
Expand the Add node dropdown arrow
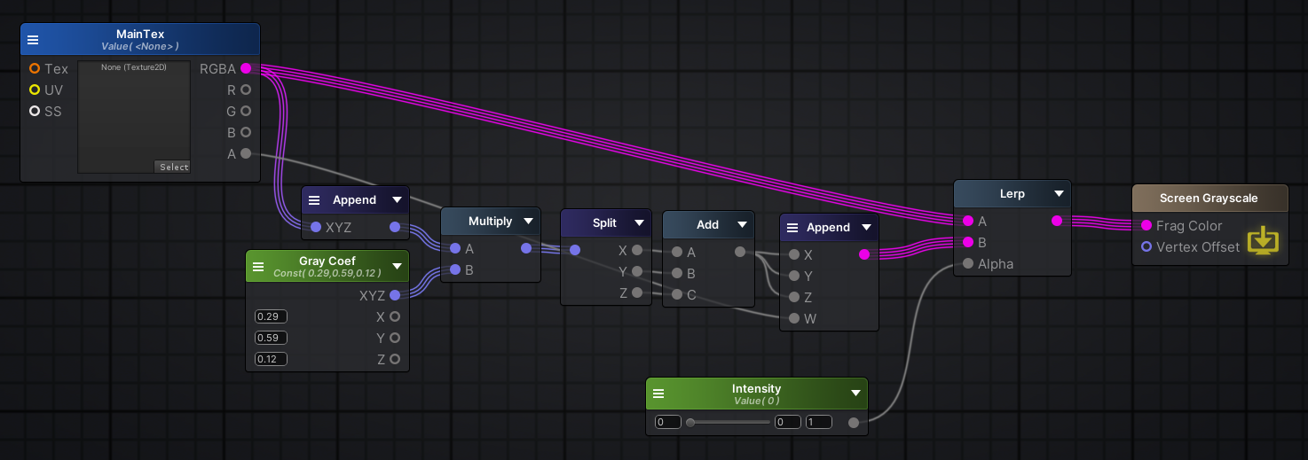(x=742, y=225)
